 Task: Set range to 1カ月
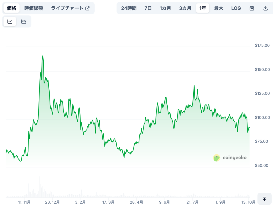pyautogui.click(x=165, y=8)
